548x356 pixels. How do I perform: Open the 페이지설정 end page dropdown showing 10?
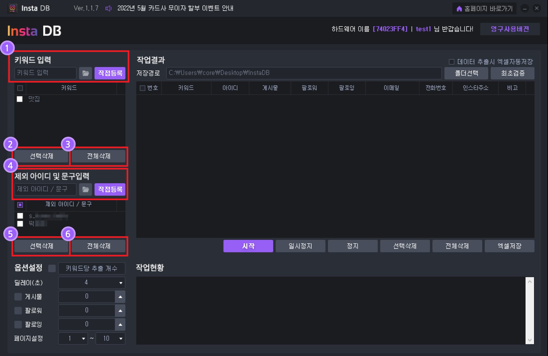(x=110, y=339)
